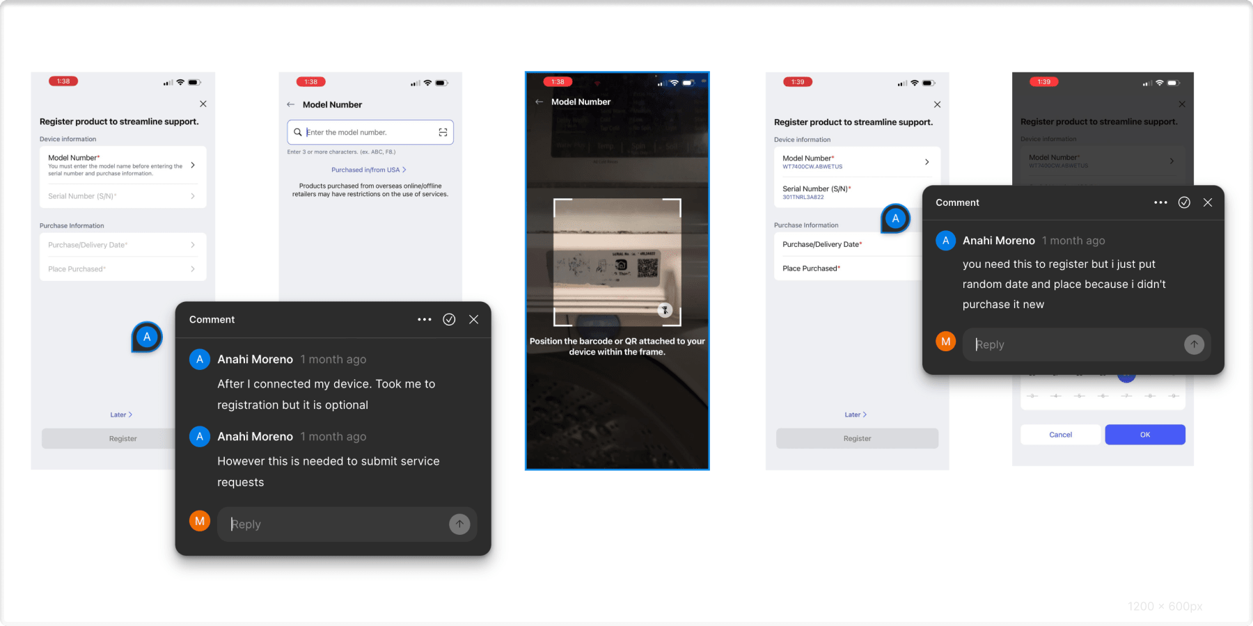Close the comment popup about optional registration

pos(474,320)
